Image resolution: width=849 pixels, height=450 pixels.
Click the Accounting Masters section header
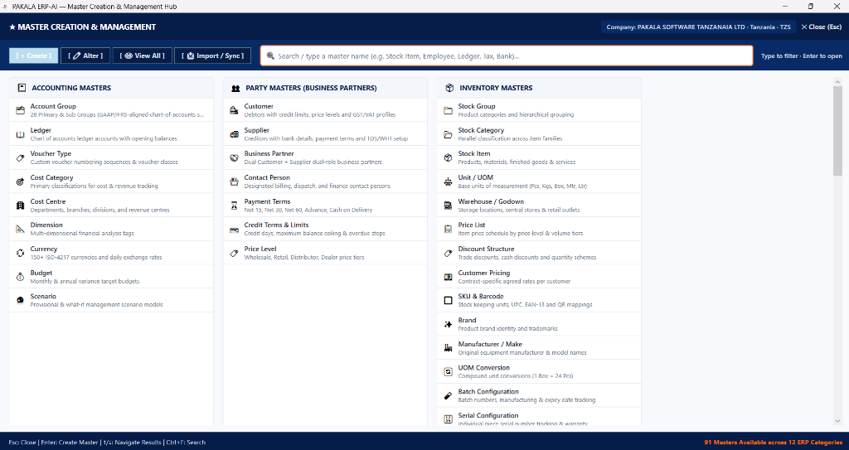[x=111, y=88]
